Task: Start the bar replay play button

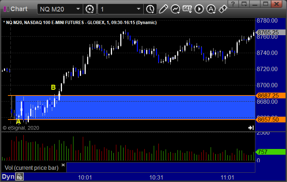Action: 199,9
